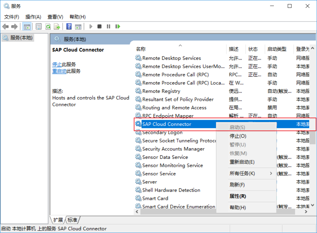Image resolution: width=317 pixels, height=233 pixels.
Task: Click the horizontal scrollbar left arrow
Action: click(137, 212)
